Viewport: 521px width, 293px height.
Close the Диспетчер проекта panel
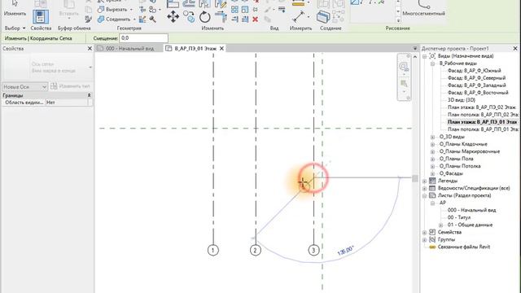point(515,49)
